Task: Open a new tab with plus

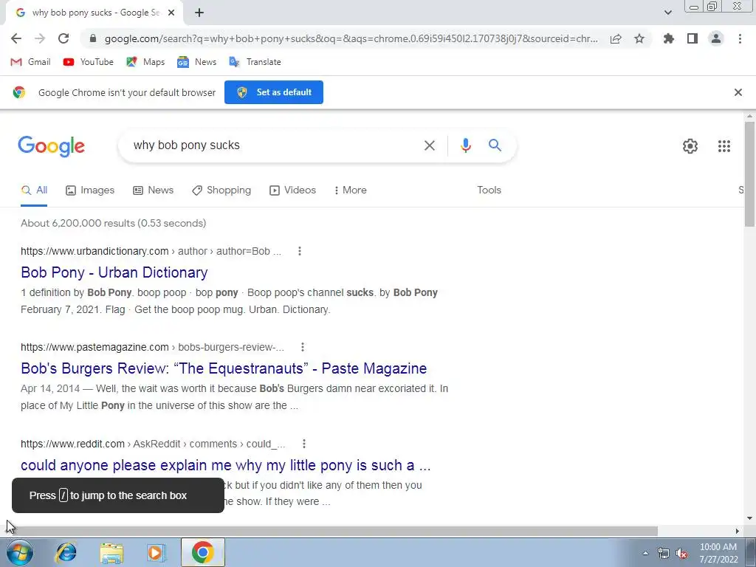Action: coord(199,13)
